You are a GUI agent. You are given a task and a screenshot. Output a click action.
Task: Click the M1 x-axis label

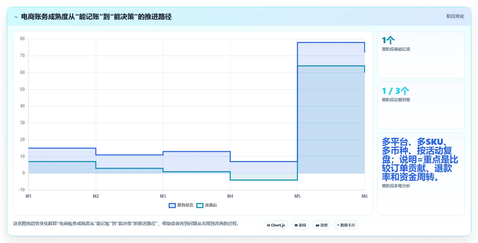point(28,196)
